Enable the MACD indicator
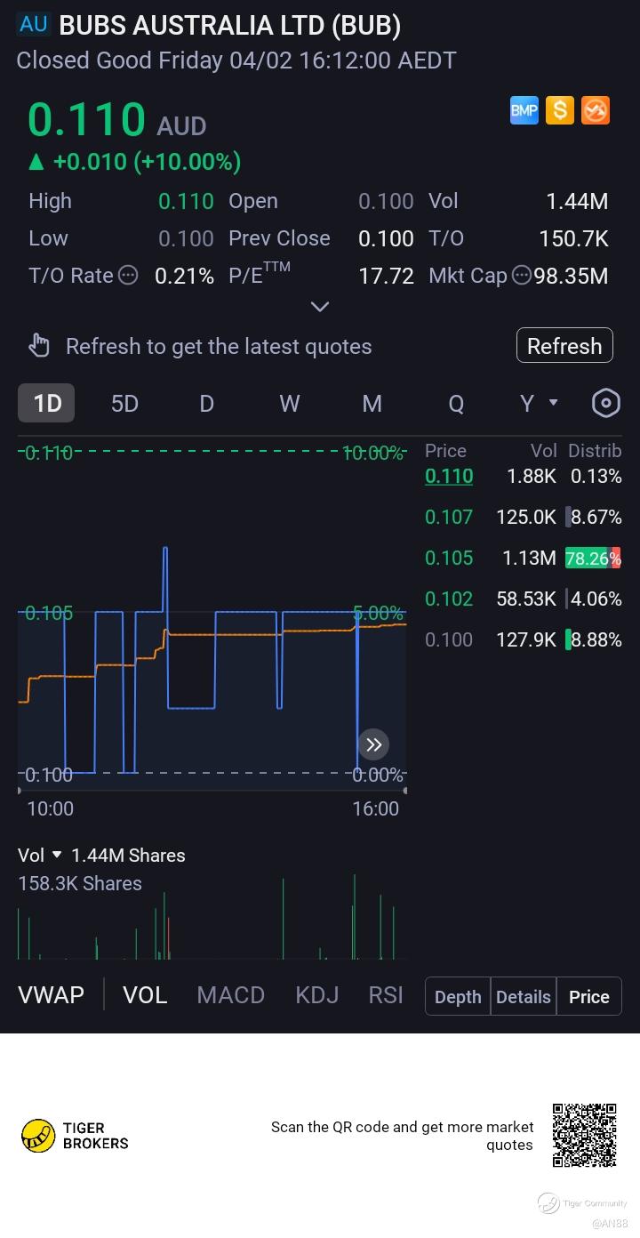Screen dimensions: 640x1238 230,995
